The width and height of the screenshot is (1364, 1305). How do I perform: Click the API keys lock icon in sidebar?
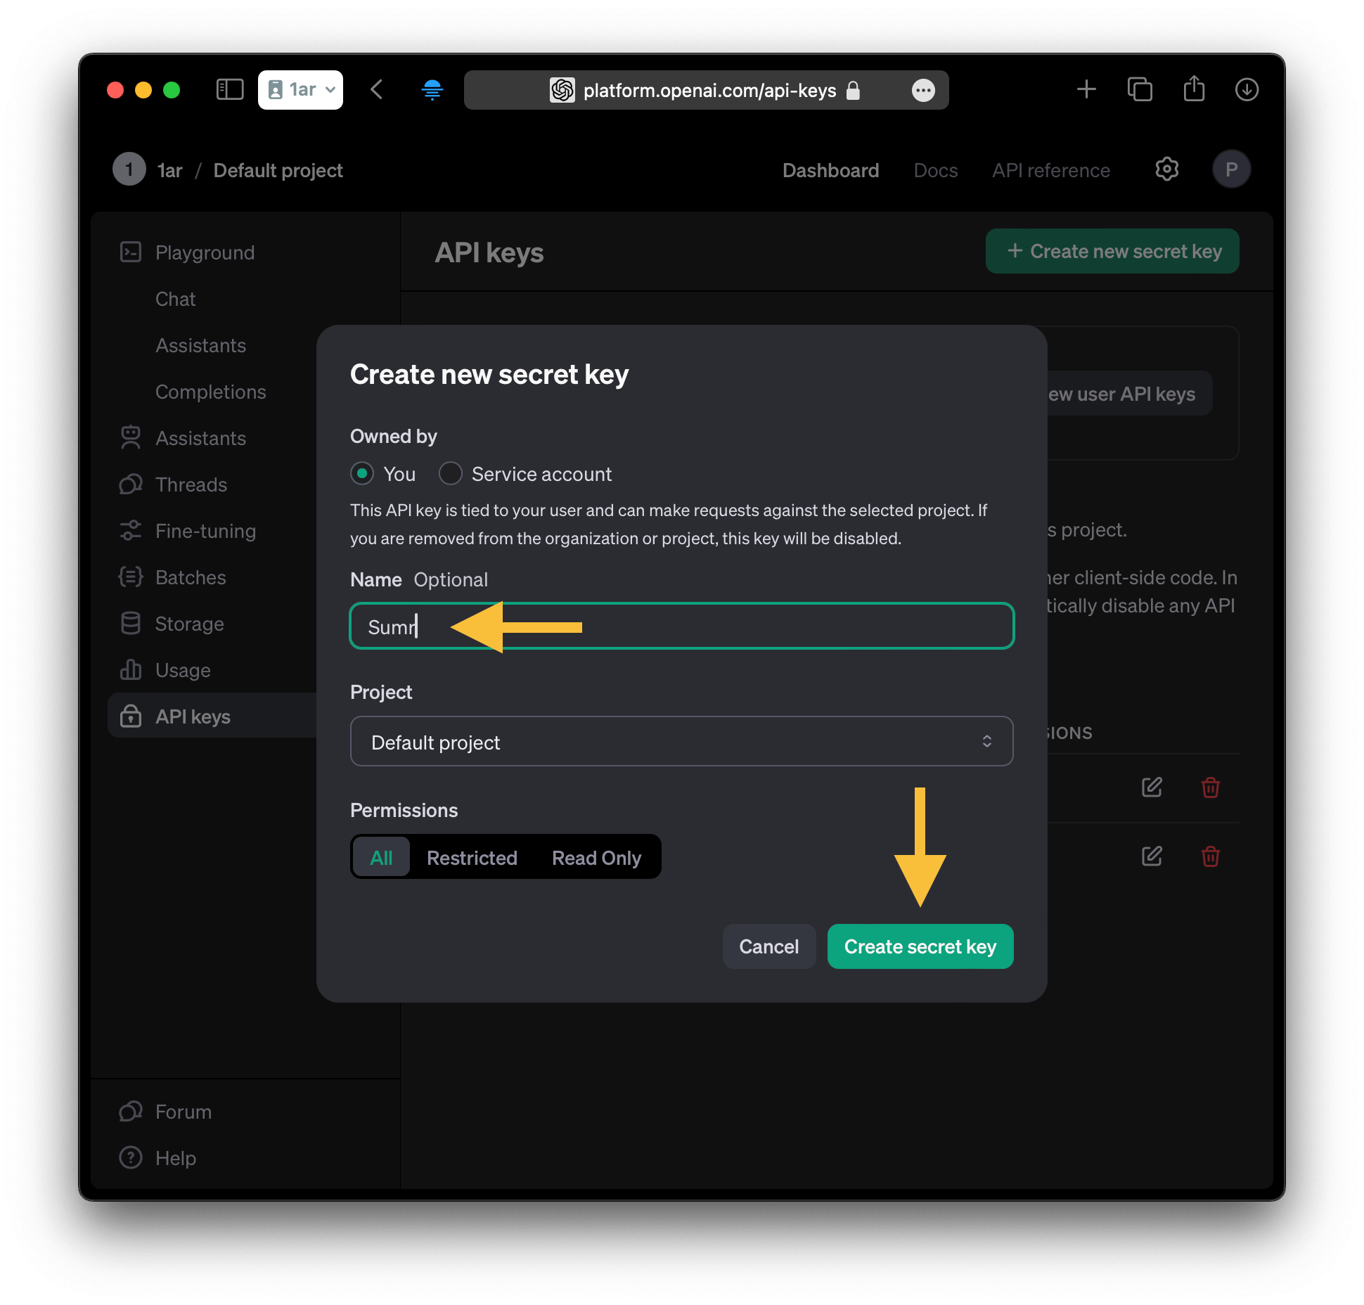tap(130, 716)
